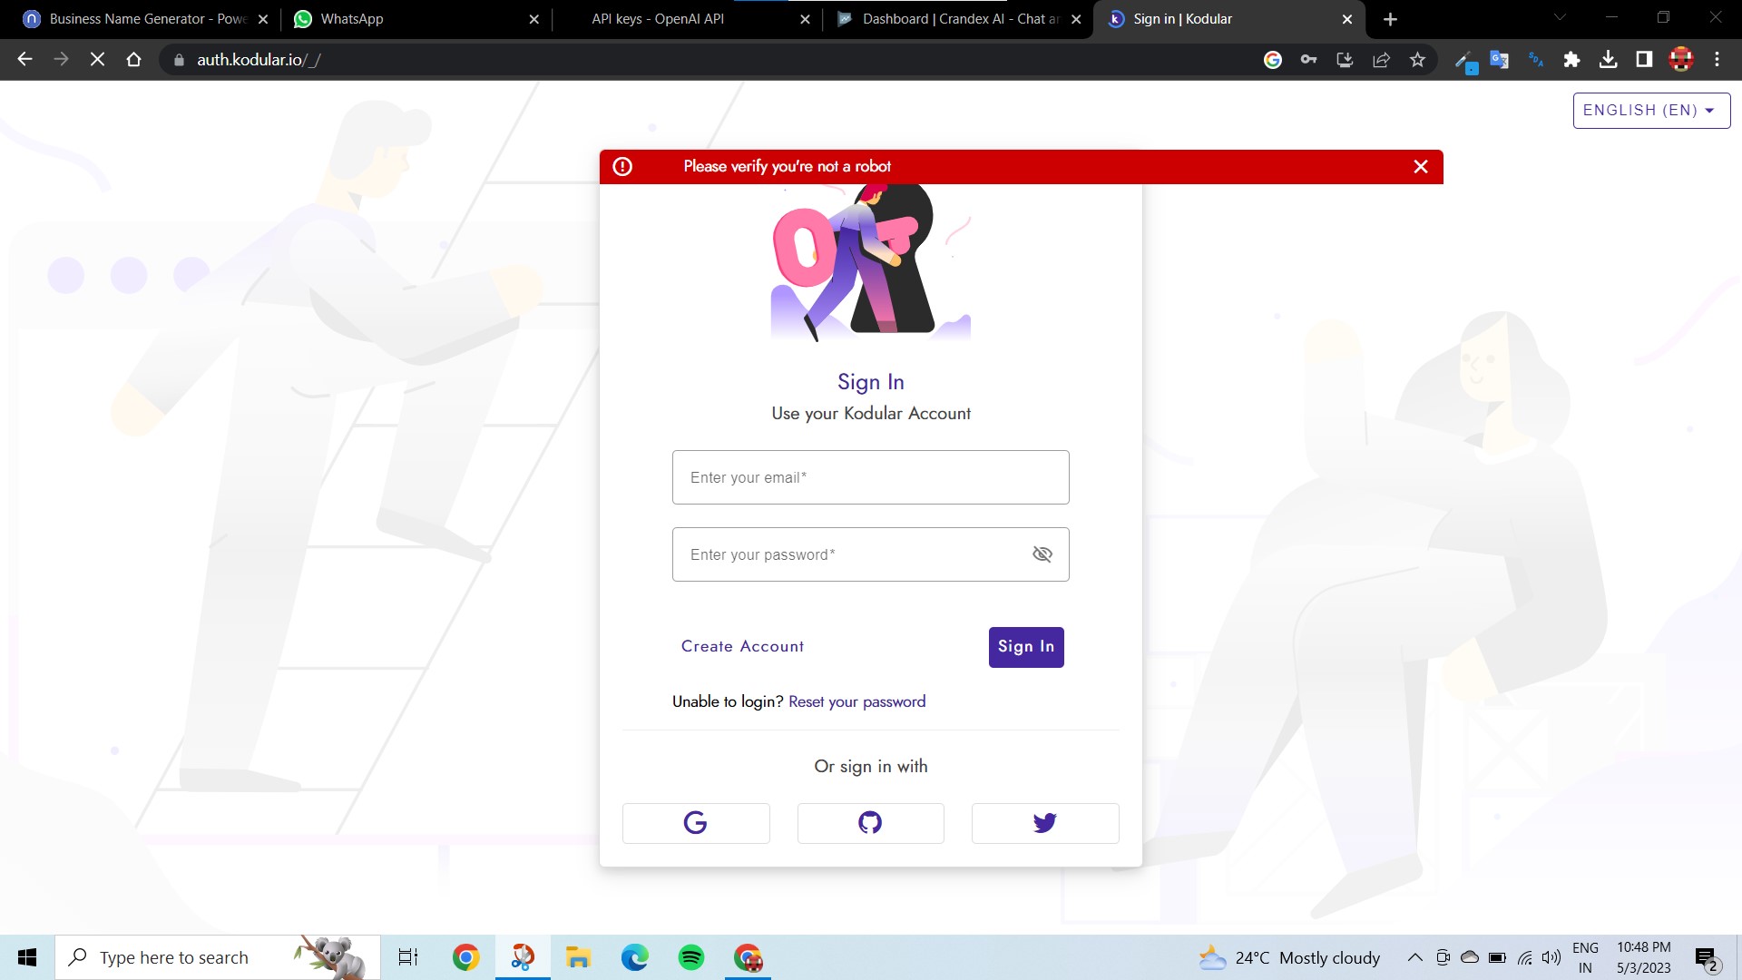View site info lock icon
The height and width of the screenshot is (980, 1742).
(x=179, y=60)
